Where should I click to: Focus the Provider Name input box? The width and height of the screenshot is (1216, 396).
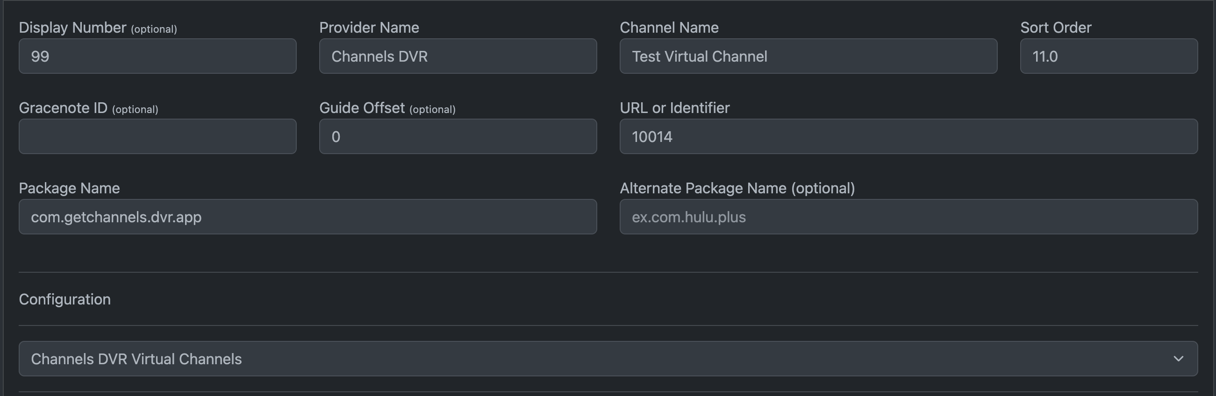(458, 56)
